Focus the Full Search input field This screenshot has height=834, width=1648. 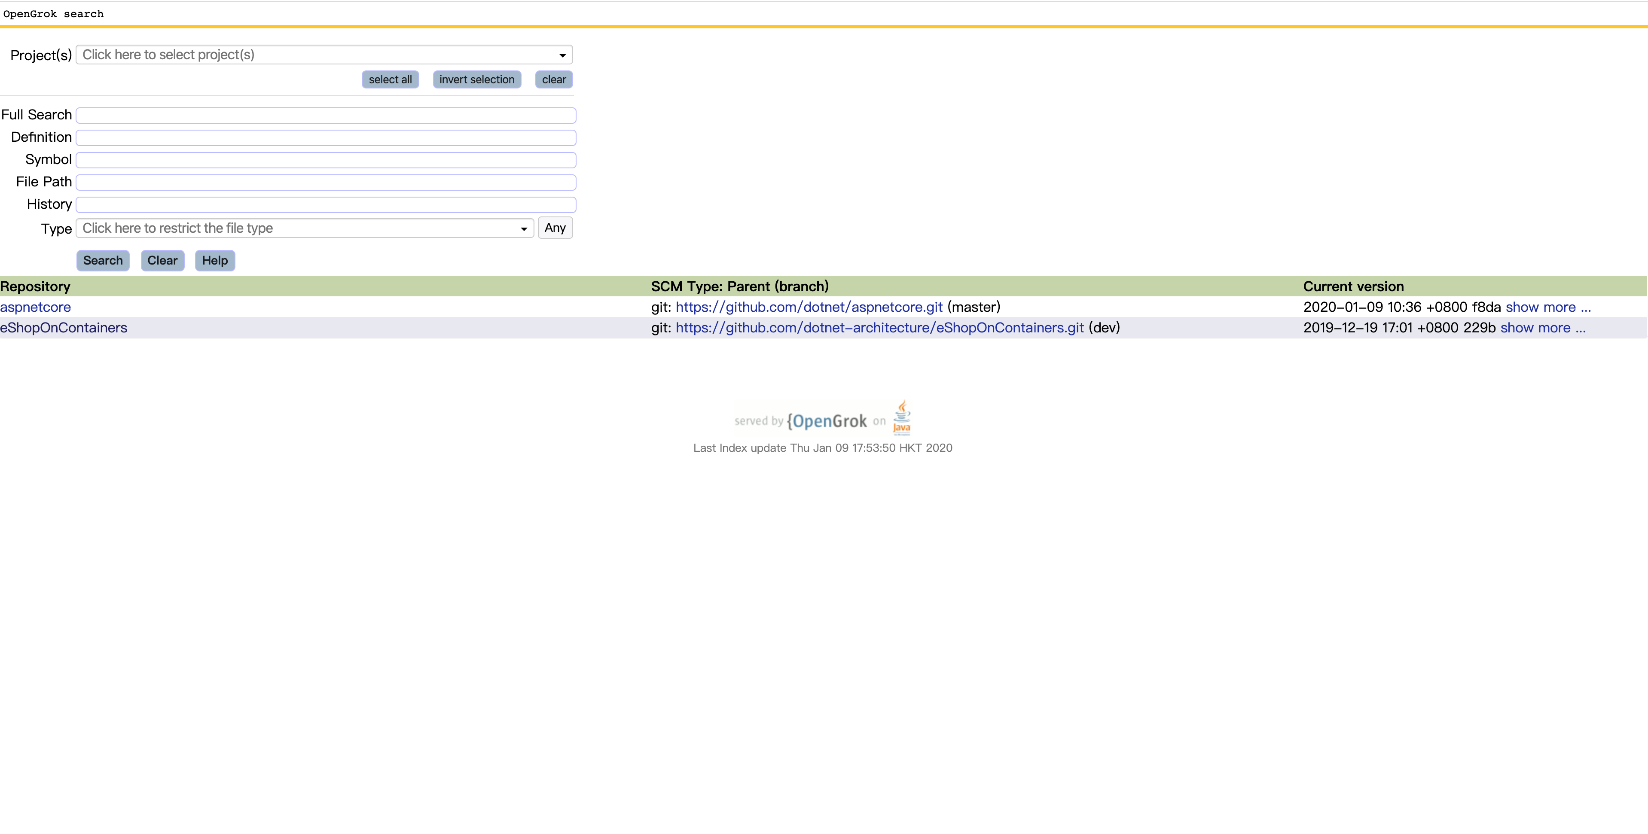(x=326, y=115)
